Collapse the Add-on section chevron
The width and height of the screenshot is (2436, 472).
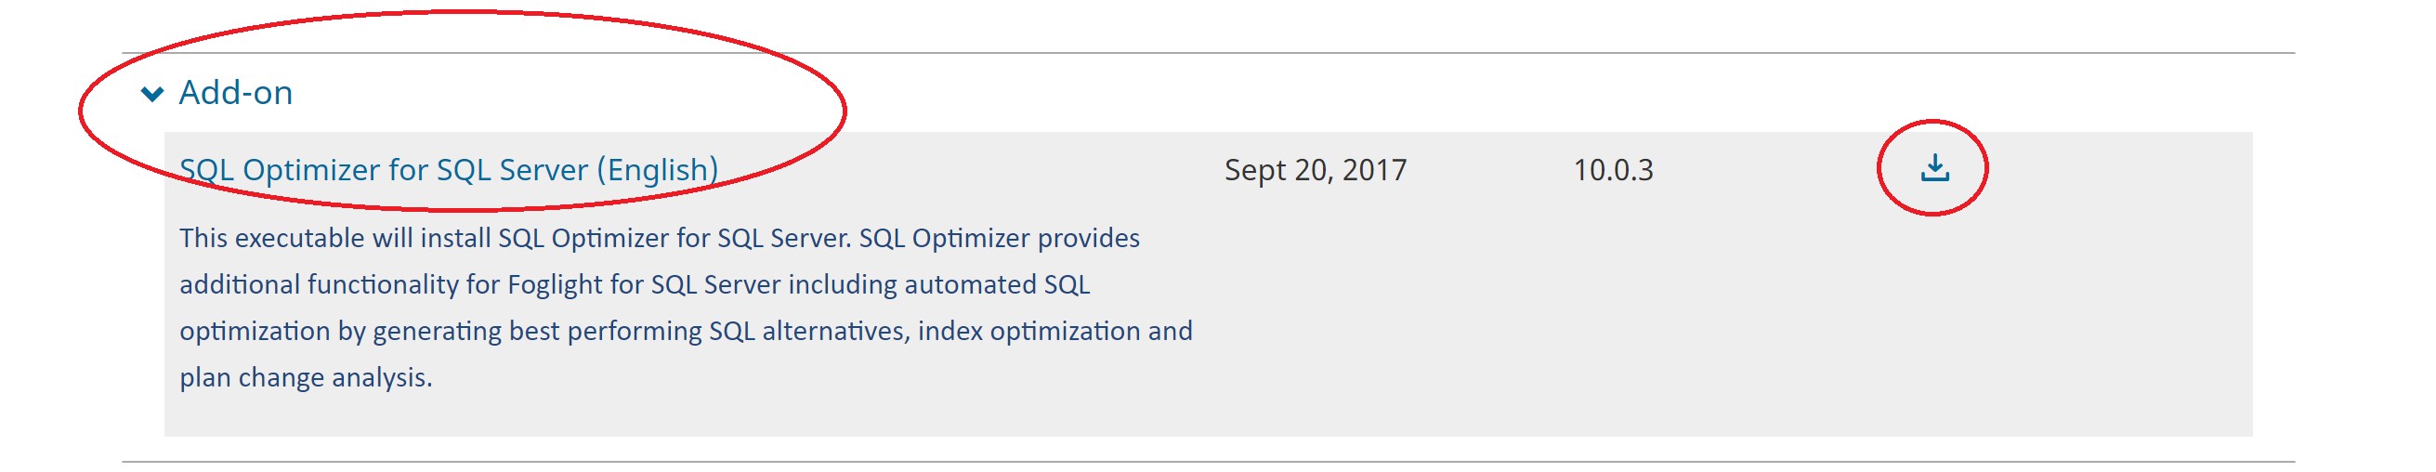click(151, 94)
